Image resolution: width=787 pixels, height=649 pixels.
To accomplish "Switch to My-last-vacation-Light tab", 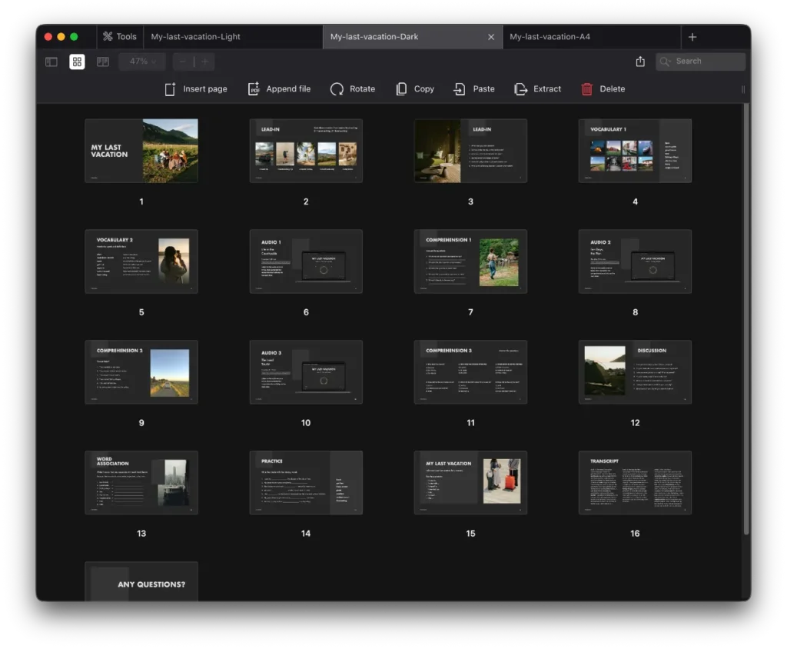I will 196,37.
